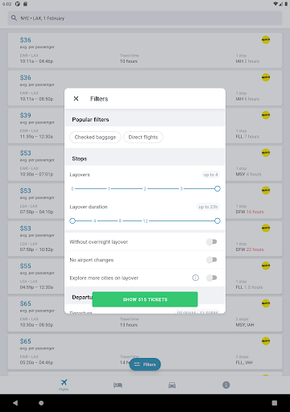The image size is (290, 412).
Task: Turn on Explore more cities on layover
Action: [212, 278]
